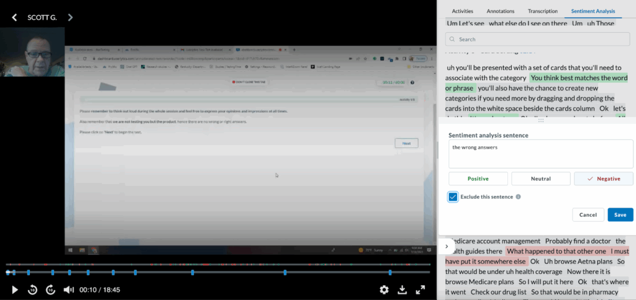
Task: Go to previous participant
Action: [x=14, y=17]
